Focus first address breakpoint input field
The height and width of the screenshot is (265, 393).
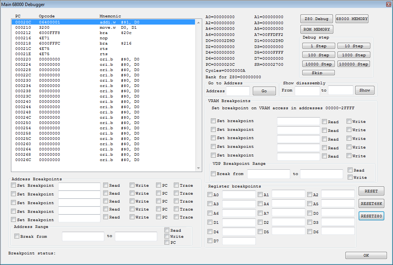click(x=79, y=186)
